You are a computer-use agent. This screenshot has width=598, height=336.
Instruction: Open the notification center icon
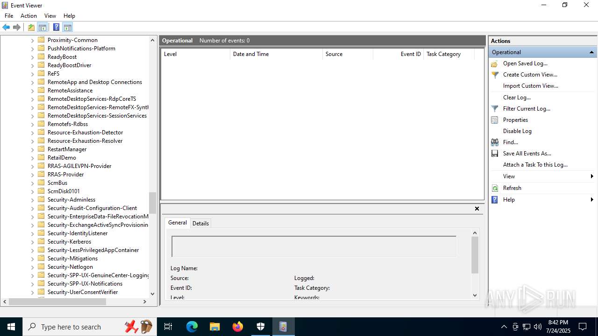pyautogui.click(x=583, y=327)
